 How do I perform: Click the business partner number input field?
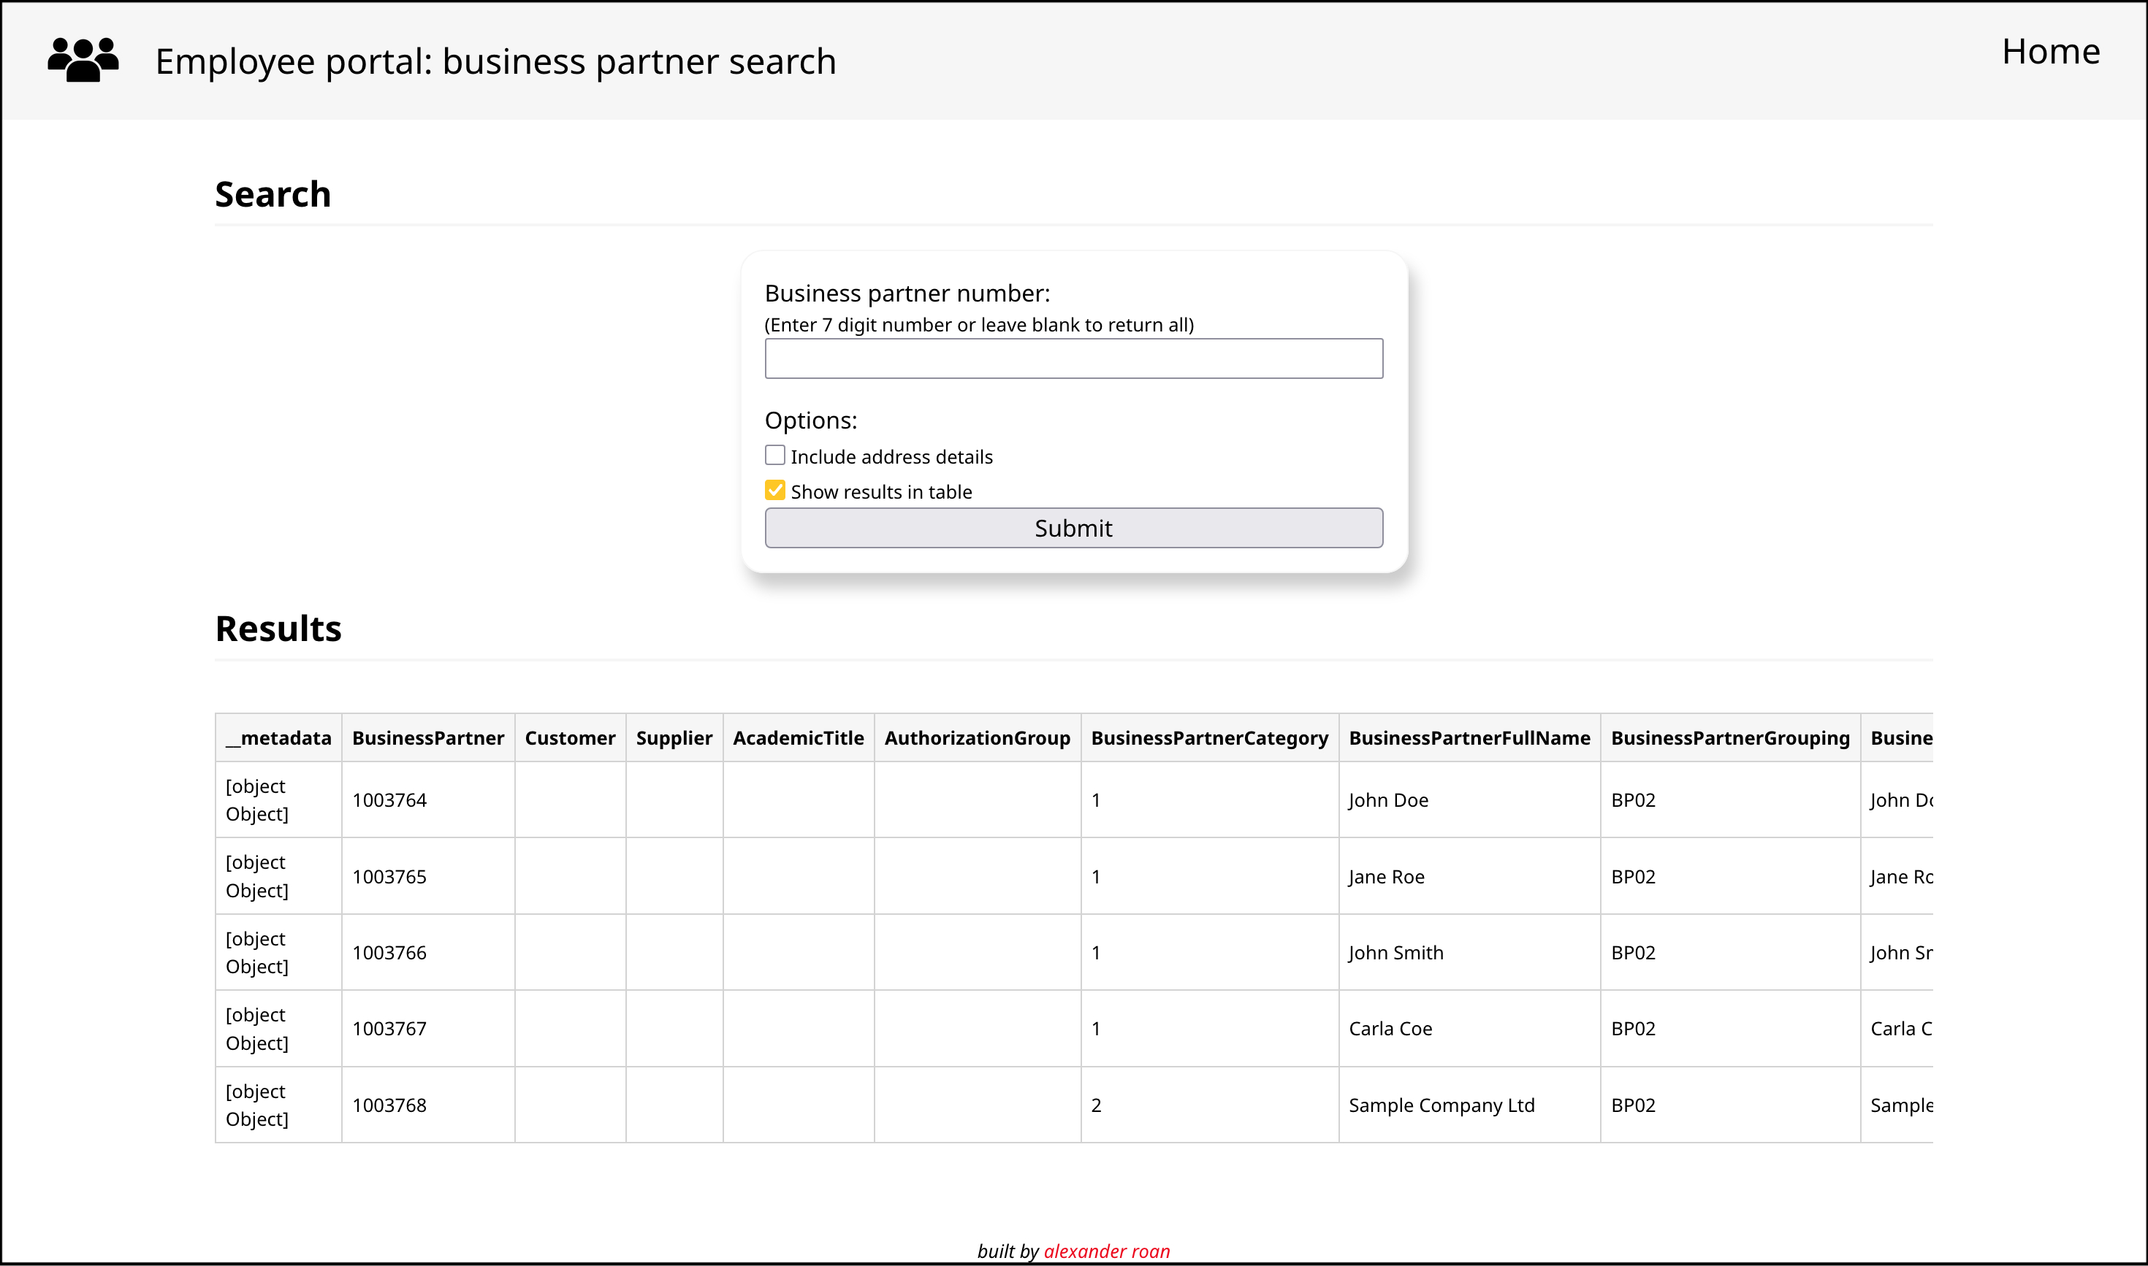click(x=1073, y=358)
